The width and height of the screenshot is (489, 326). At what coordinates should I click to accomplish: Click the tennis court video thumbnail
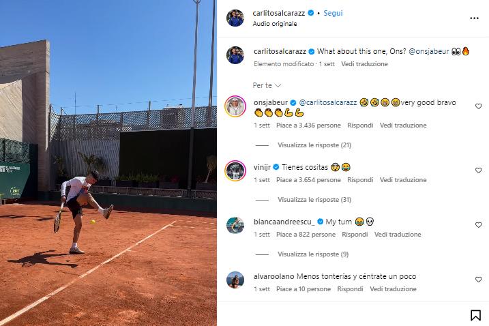coord(108,163)
